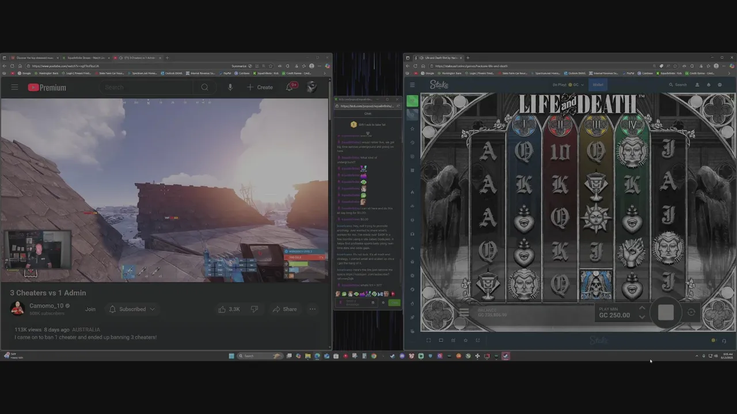Like the video showing 3.3K likes
The image size is (737, 414).
229,309
